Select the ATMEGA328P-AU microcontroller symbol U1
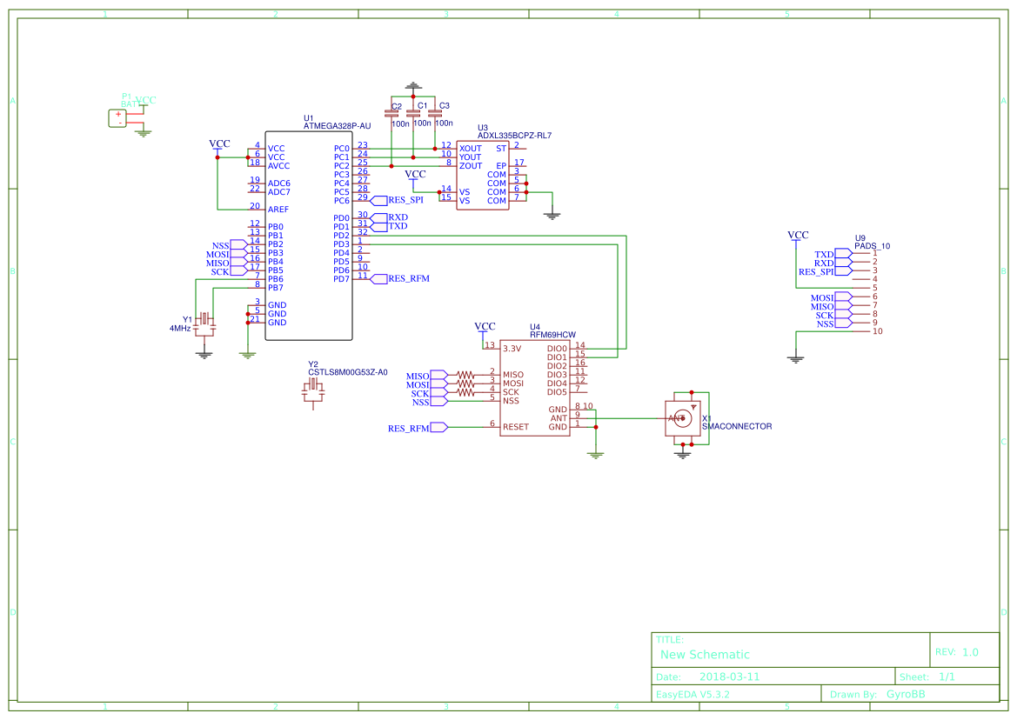 [309, 235]
